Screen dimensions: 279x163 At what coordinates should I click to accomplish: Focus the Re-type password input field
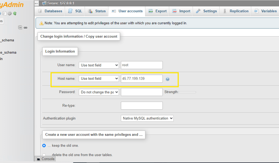click(x=142, y=105)
